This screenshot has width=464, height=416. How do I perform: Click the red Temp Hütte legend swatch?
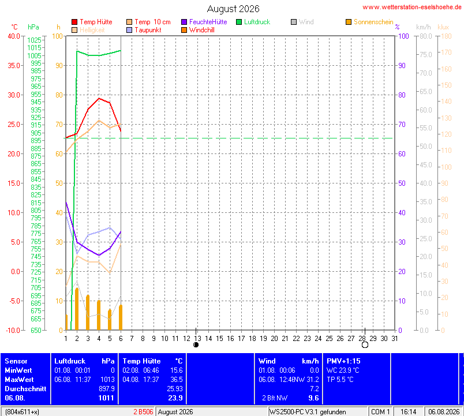pyautogui.click(x=74, y=22)
